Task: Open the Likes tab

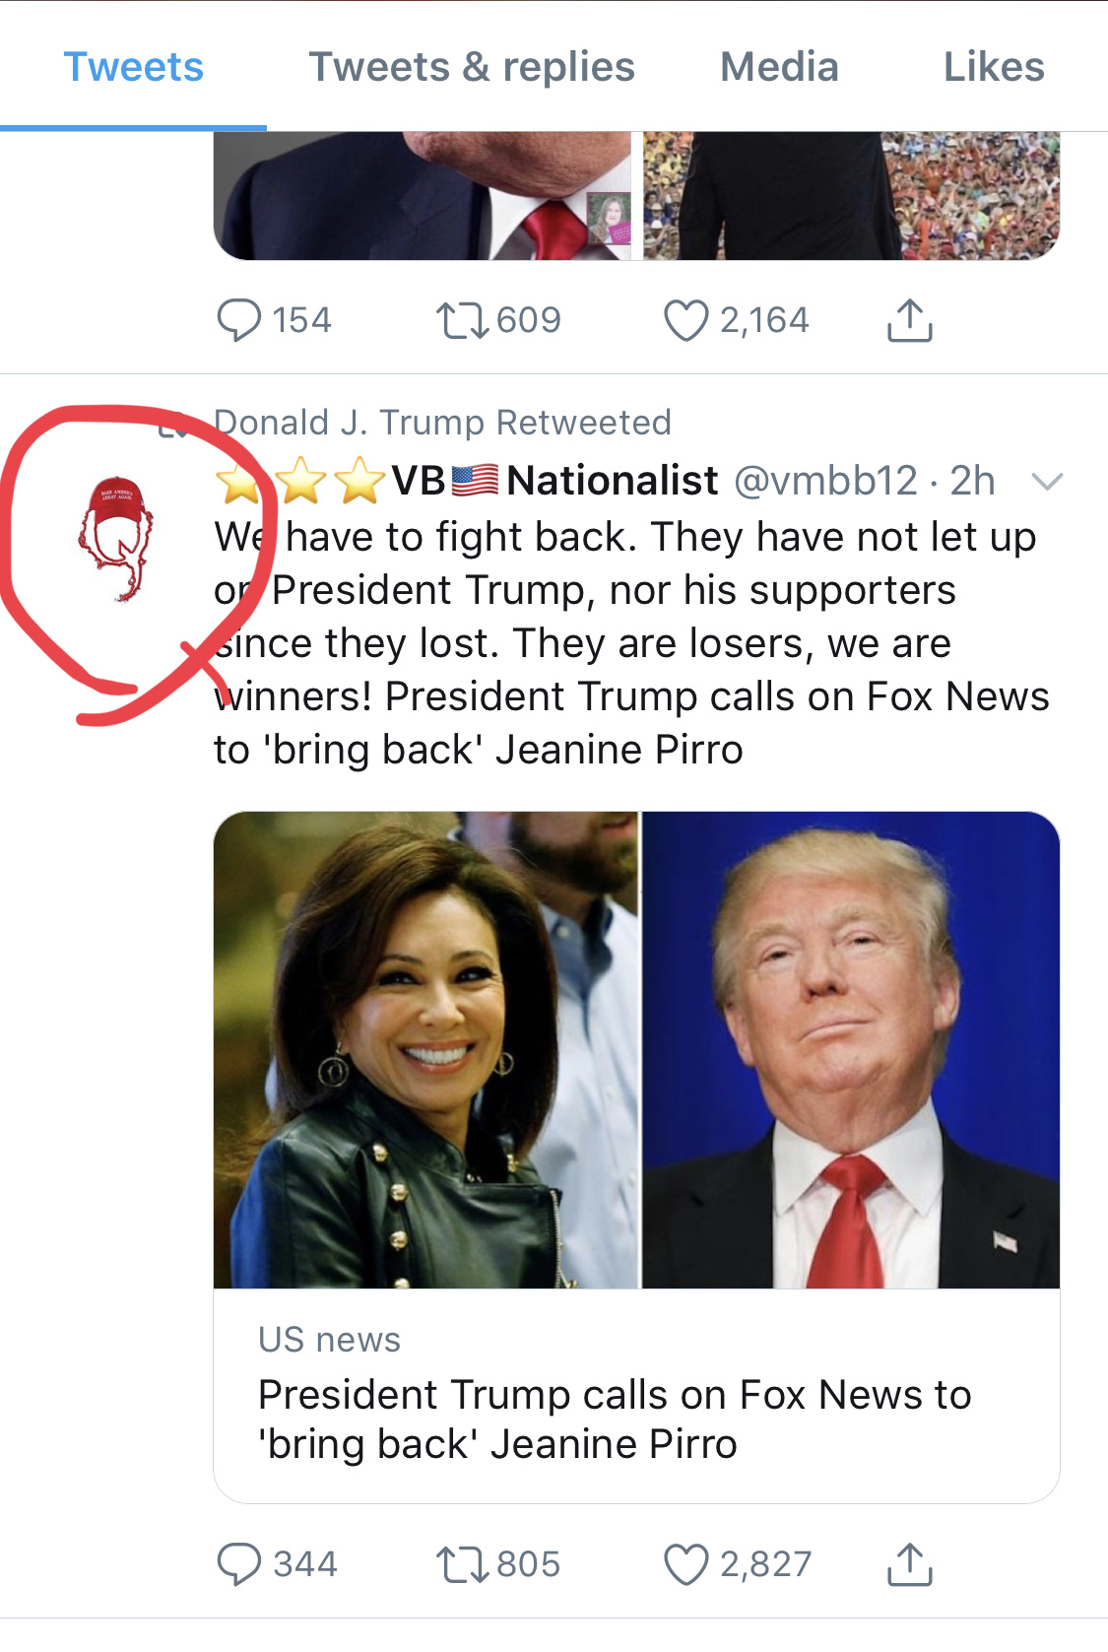Action: (993, 67)
